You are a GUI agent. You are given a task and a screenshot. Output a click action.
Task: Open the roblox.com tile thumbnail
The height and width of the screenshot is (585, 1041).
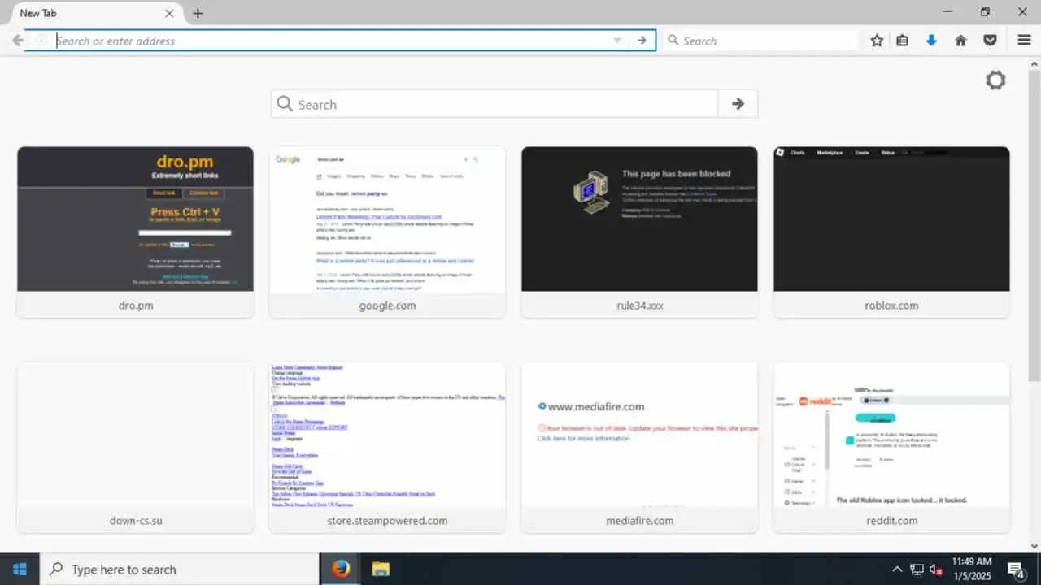pyautogui.click(x=891, y=219)
